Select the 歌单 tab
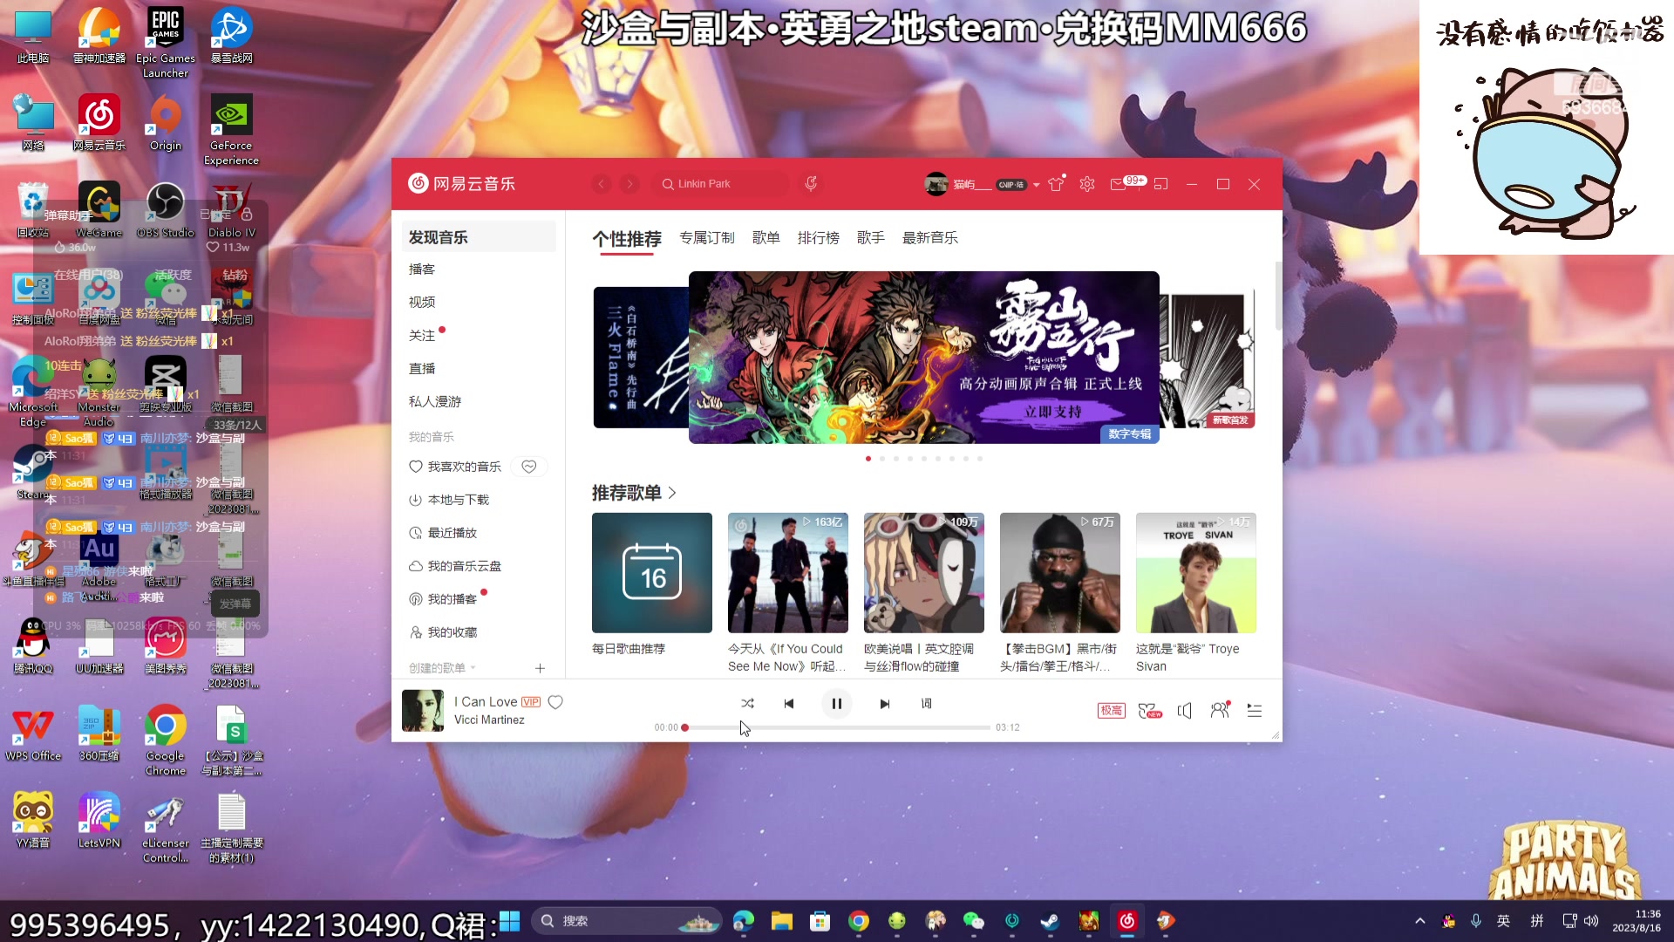 [x=766, y=238]
